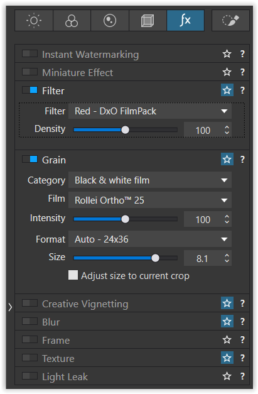Star the Light Leak palette
Viewport: 258px width, 394px height.
[x=227, y=376]
